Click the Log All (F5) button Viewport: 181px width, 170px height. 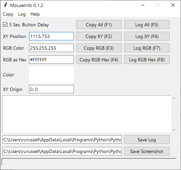click(147, 25)
